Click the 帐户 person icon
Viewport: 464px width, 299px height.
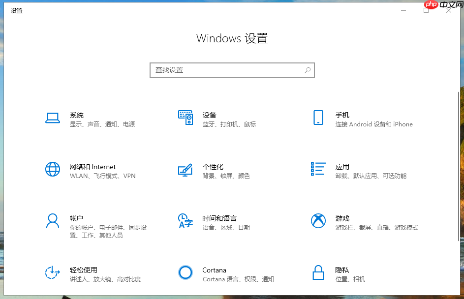click(x=53, y=221)
